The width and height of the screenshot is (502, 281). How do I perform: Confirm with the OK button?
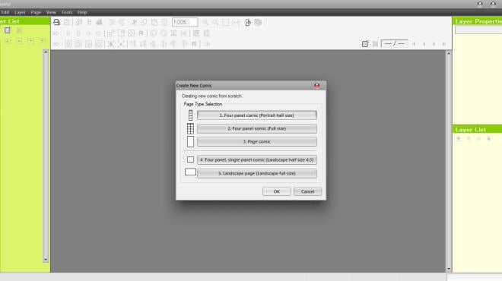277,191
